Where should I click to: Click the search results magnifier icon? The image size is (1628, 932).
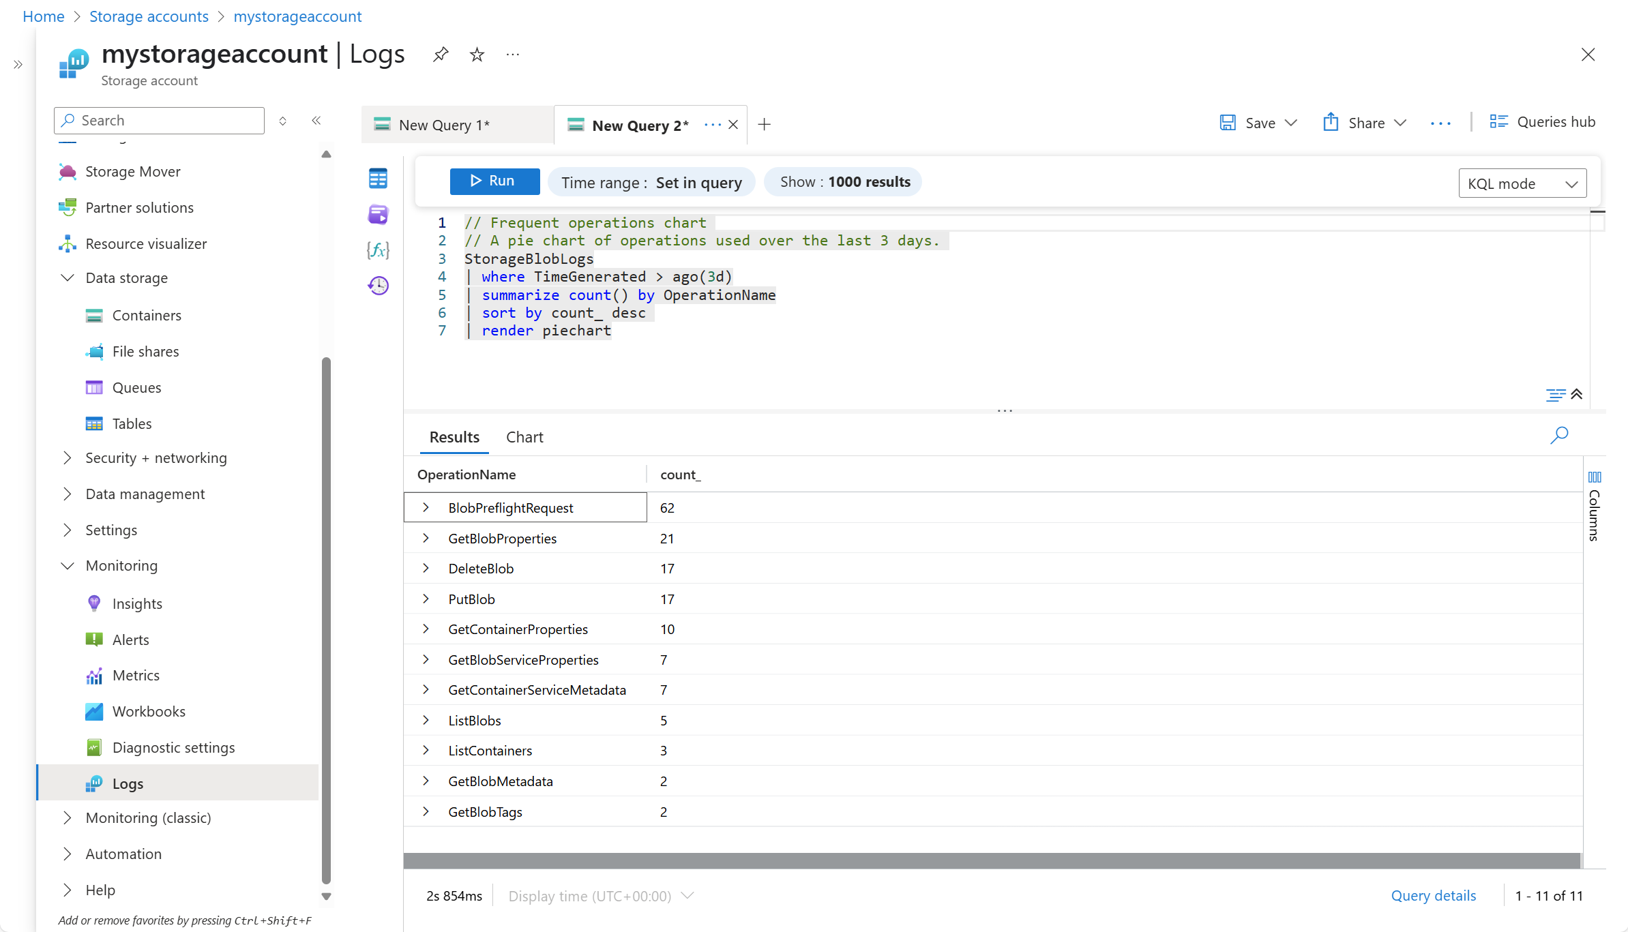1558,435
